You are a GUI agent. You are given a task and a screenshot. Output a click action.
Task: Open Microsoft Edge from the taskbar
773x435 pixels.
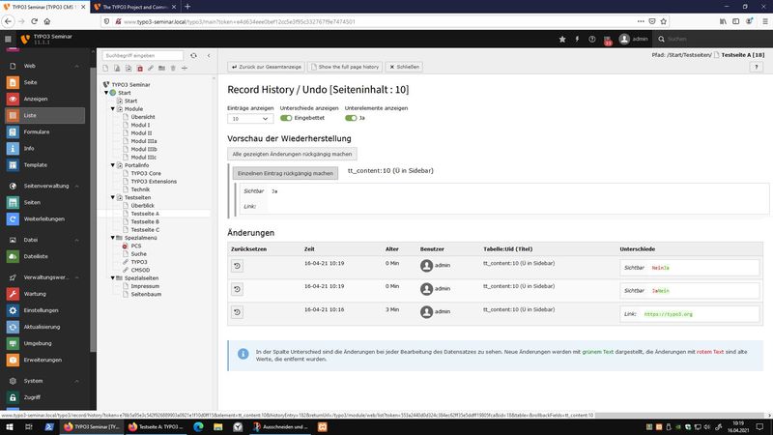198,427
